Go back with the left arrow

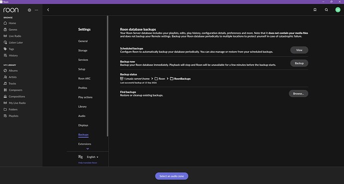click(48, 10)
